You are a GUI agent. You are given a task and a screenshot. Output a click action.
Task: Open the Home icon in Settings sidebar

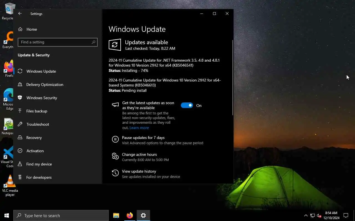[x=20, y=29]
